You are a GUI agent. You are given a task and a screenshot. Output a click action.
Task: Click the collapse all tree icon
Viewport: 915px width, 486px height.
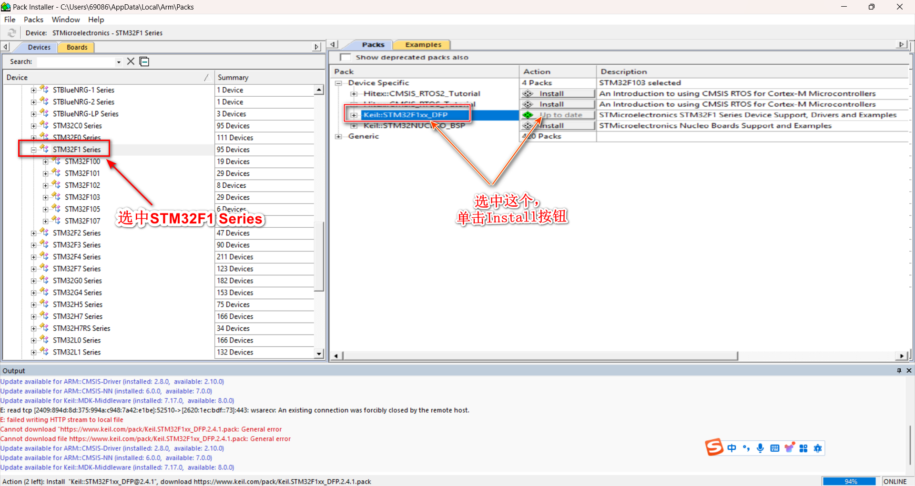pyautogui.click(x=144, y=61)
